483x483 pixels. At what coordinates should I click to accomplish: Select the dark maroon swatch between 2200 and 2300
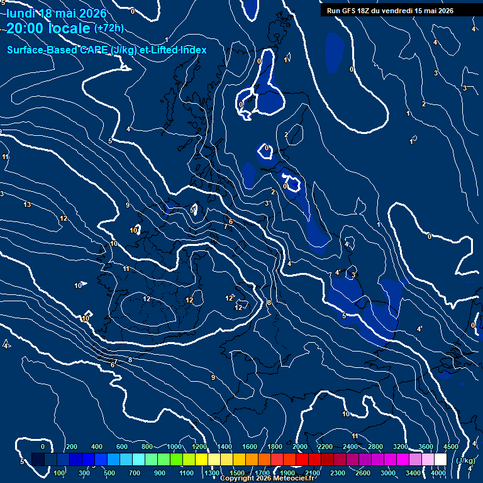(327, 459)
